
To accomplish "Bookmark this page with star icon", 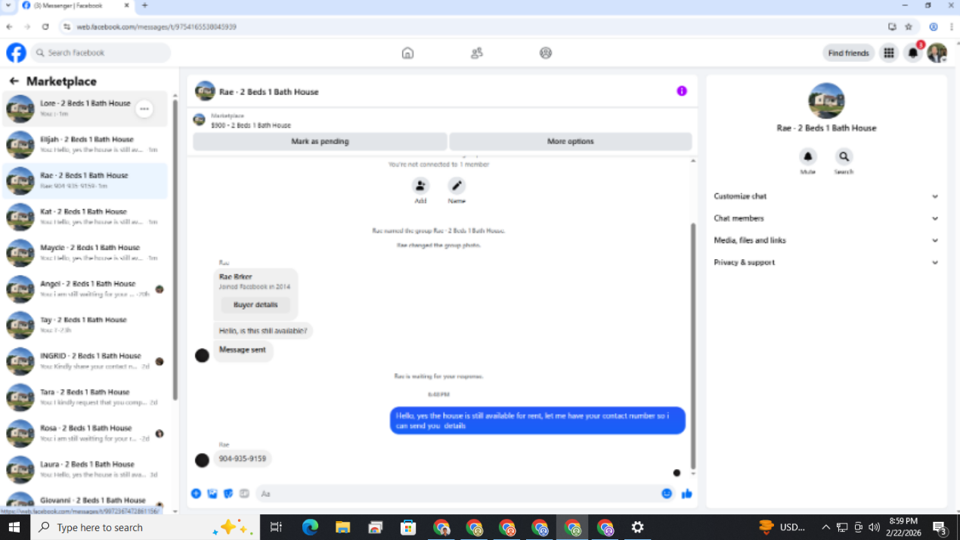I will (909, 26).
